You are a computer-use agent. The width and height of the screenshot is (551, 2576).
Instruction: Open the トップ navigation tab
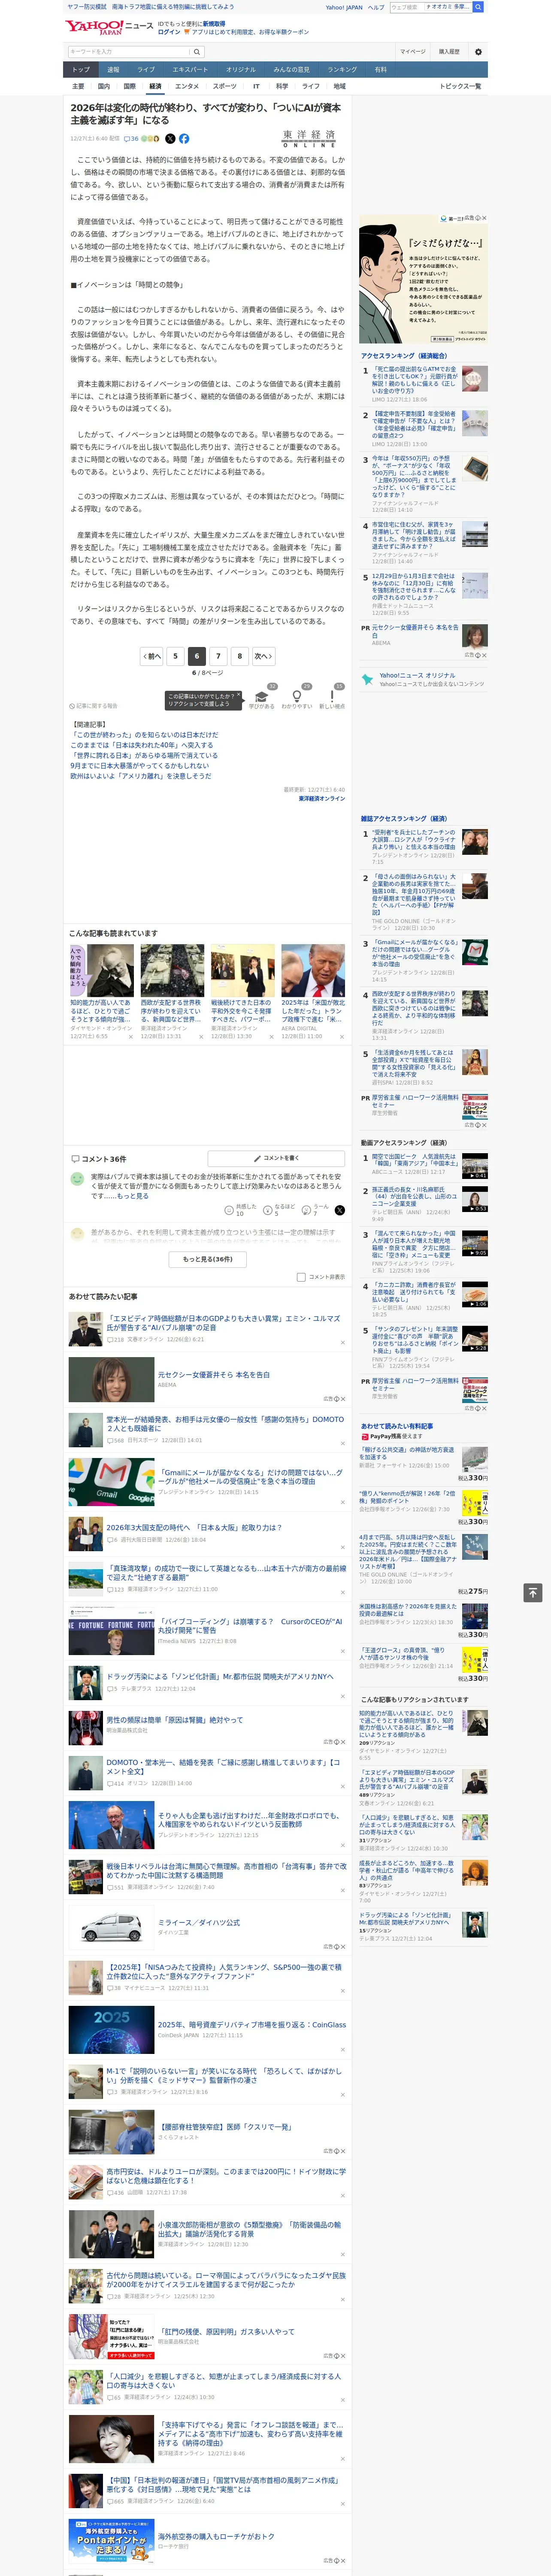click(x=81, y=70)
